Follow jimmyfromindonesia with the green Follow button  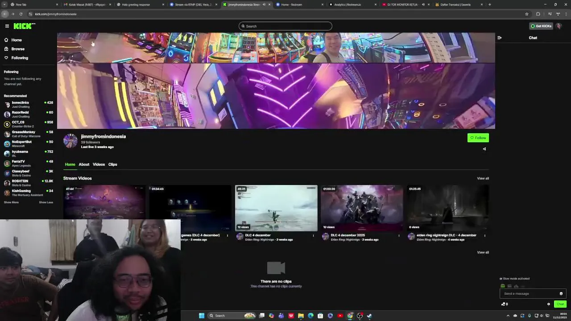(478, 138)
